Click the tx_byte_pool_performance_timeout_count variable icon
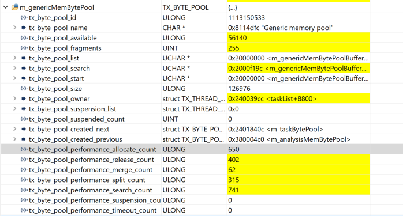The image size is (403, 216). pyautogui.click(x=24, y=210)
